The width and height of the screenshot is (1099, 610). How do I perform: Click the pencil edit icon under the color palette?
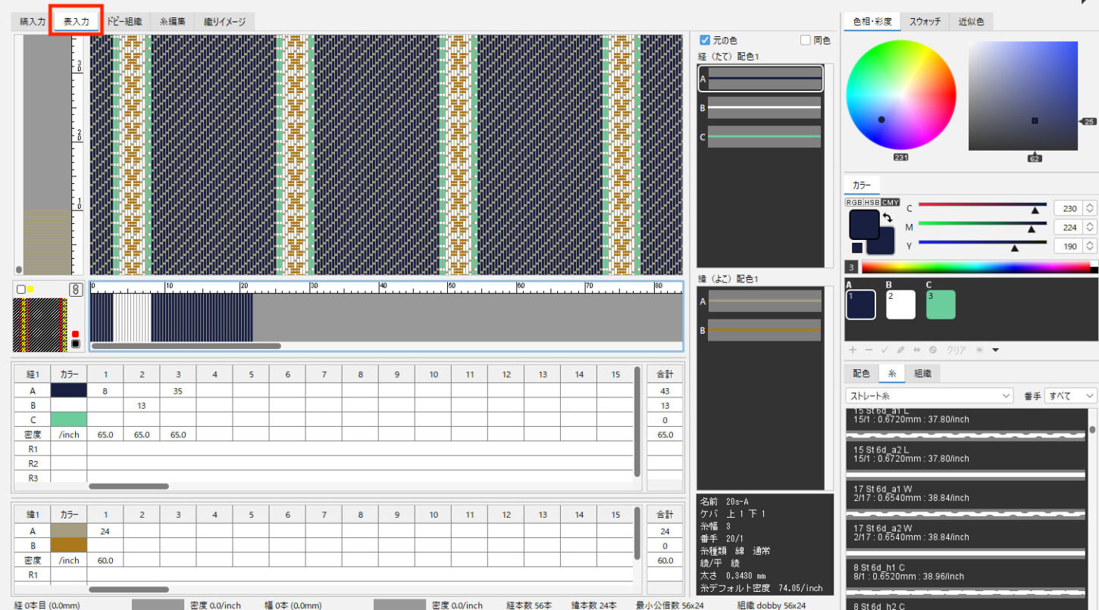coord(900,350)
